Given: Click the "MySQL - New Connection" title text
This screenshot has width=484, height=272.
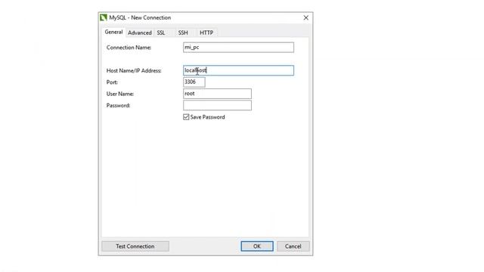Looking at the screenshot, I should tap(140, 17).
